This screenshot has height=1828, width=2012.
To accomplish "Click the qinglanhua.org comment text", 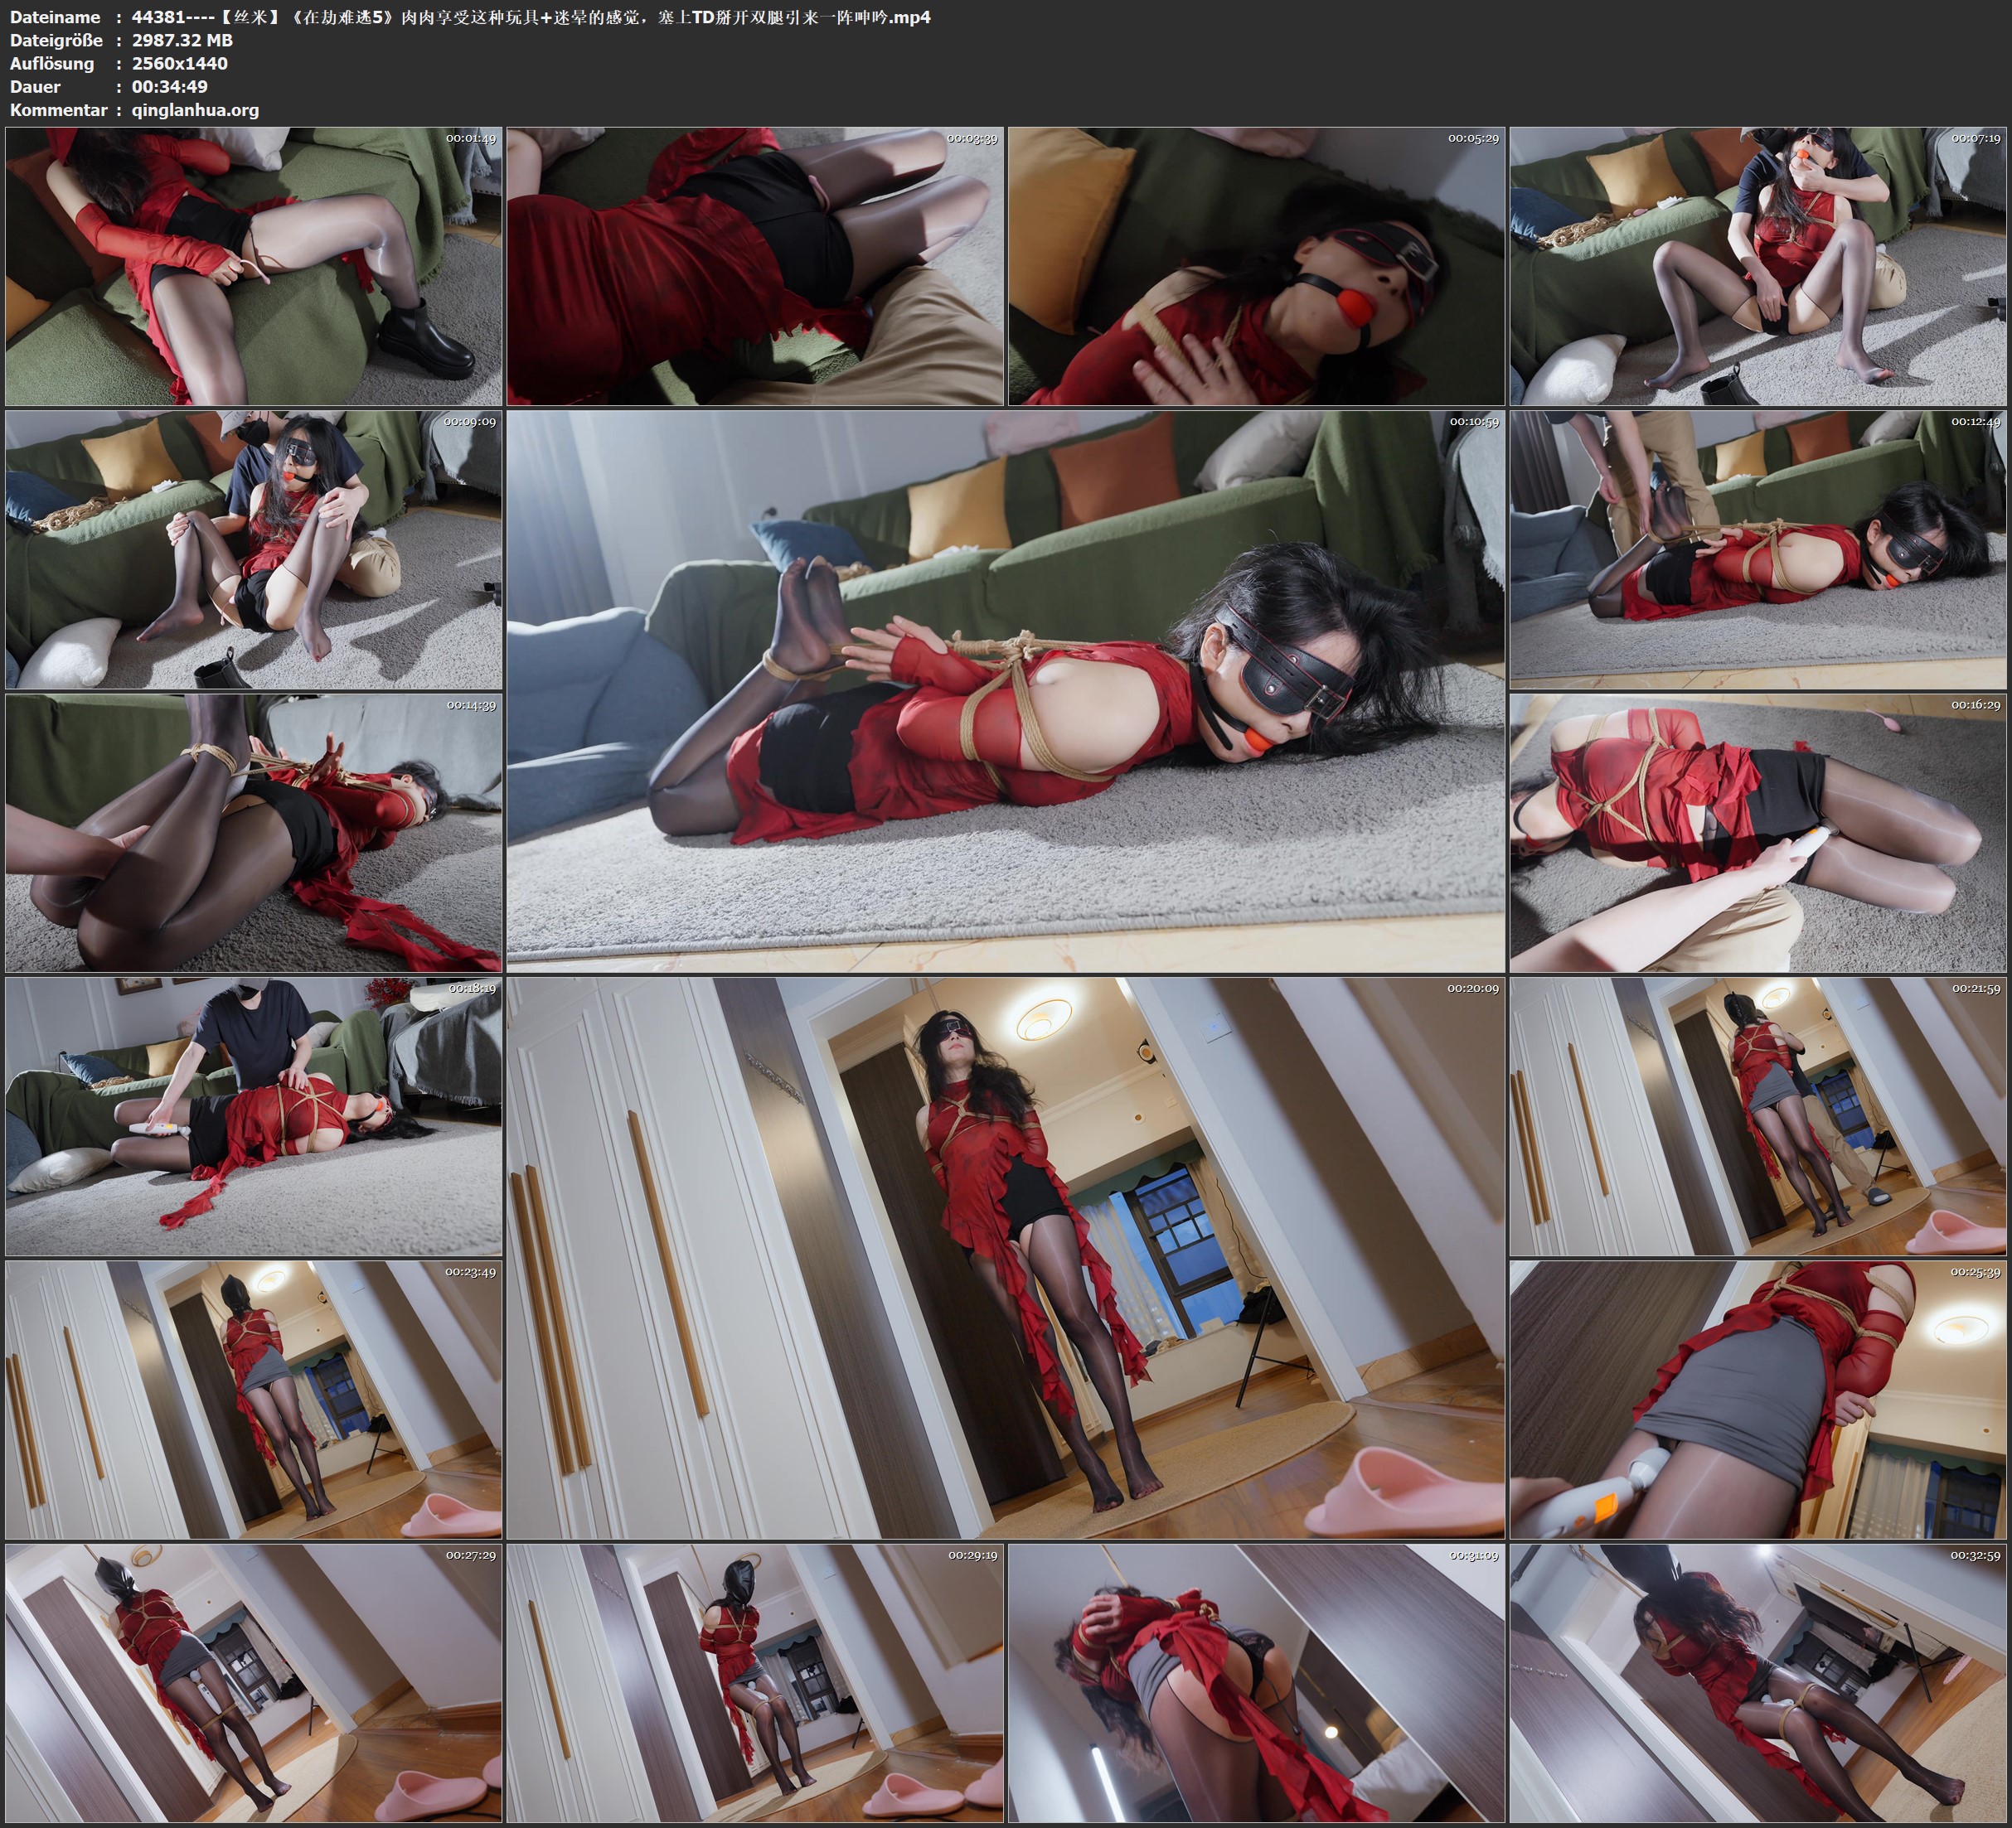I will point(195,109).
